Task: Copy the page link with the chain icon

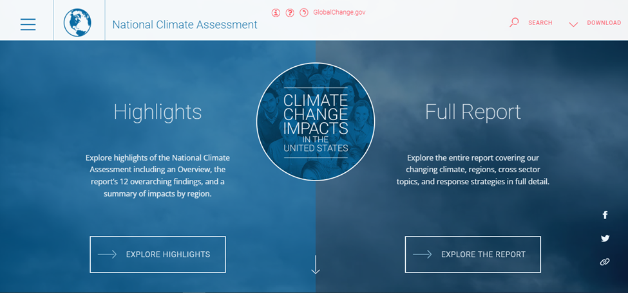Action: pos(605,262)
